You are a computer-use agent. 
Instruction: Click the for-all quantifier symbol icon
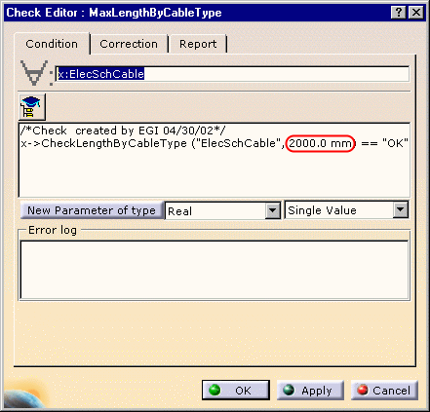pos(34,73)
